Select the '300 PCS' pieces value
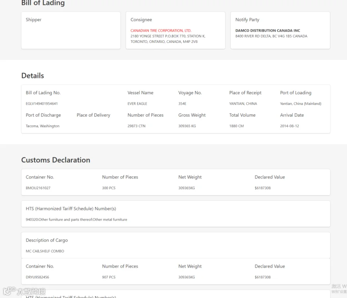This screenshot has height=298, width=347. click(109, 188)
